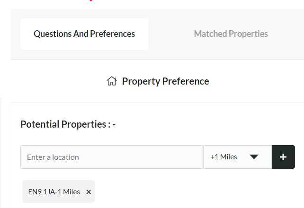The width and height of the screenshot is (304, 208).
Task: Focus the Enter a location field
Action: 112,157
